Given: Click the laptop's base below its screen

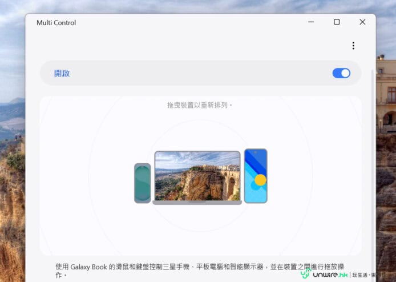Looking at the screenshot, I should (x=197, y=202).
